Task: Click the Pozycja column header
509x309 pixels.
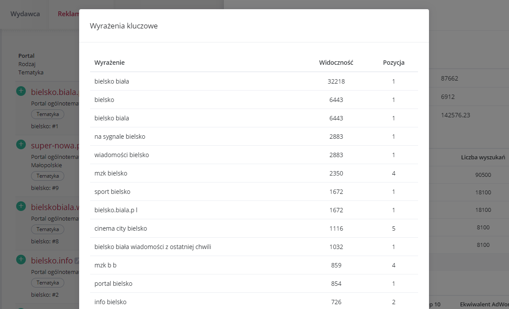Action: pyautogui.click(x=394, y=63)
